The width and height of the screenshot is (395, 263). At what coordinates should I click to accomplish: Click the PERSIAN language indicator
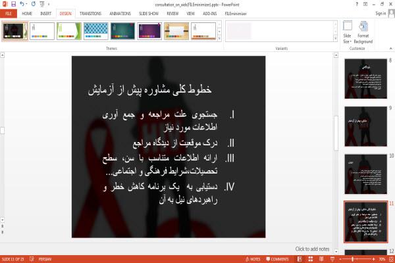pos(45,259)
